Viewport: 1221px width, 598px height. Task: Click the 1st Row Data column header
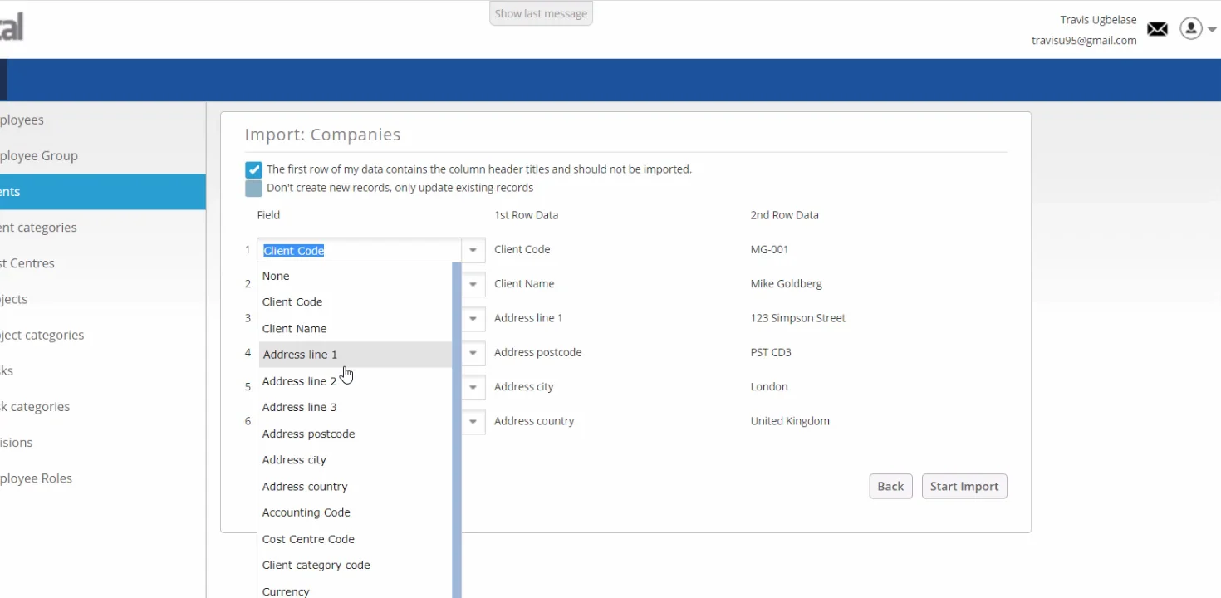526,215
